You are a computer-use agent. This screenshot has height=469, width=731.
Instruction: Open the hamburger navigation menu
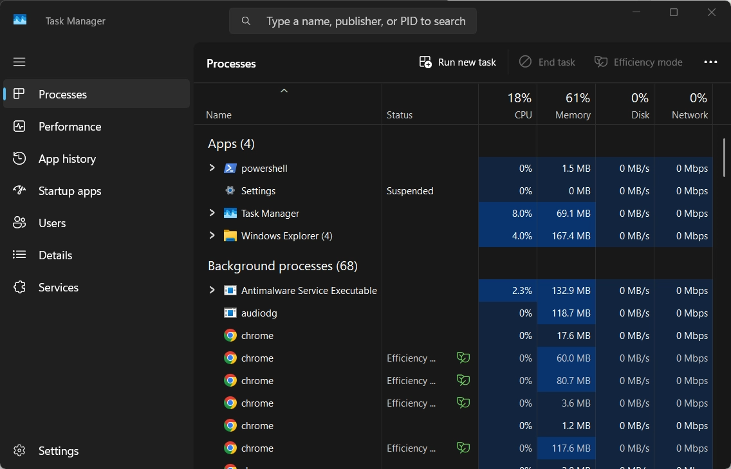point(19,62)
